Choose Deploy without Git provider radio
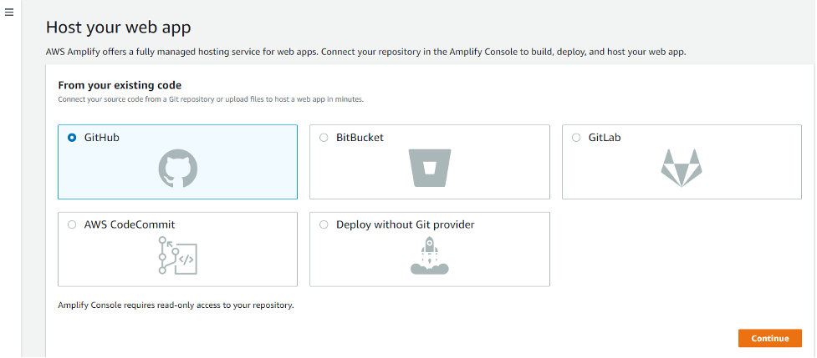The image size is (817, 358). (324, 224)
